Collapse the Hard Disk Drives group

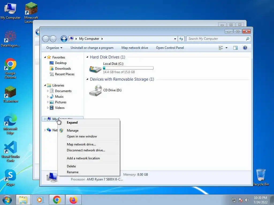(x=87, y=57)
